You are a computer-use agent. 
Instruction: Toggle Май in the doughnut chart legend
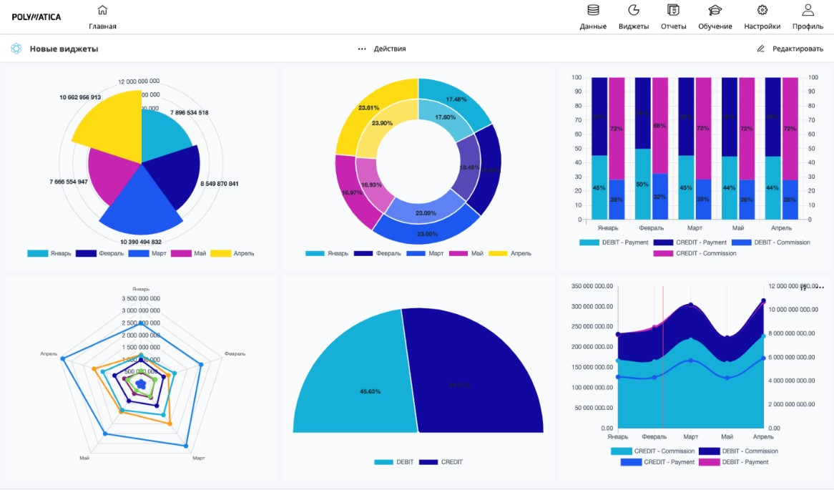click(466, 253)
